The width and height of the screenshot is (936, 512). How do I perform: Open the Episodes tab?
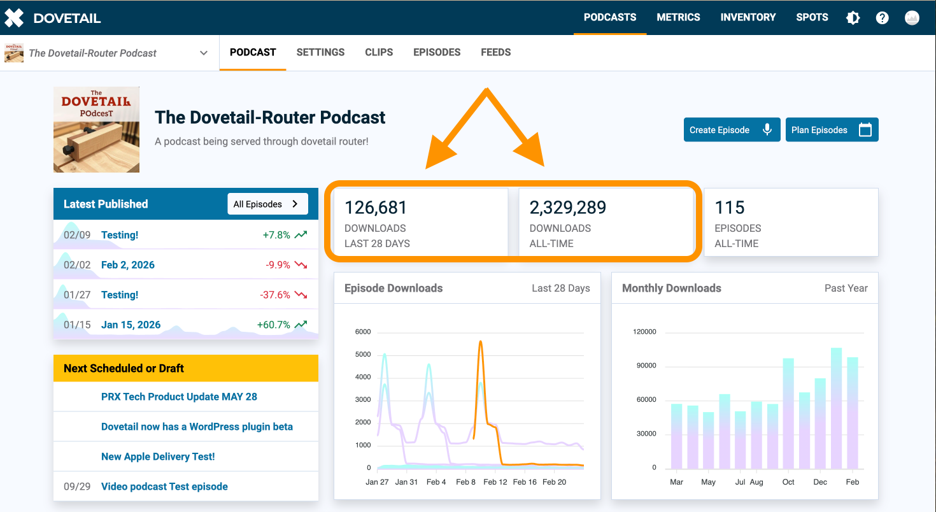coord(437,52)
